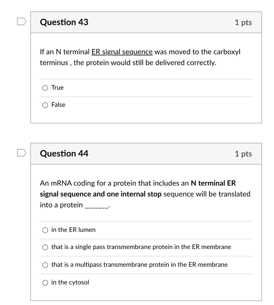Viewport: 274px width, 305px height.
Task: Select the False radio circle
Action: click(x=45, y=105)
